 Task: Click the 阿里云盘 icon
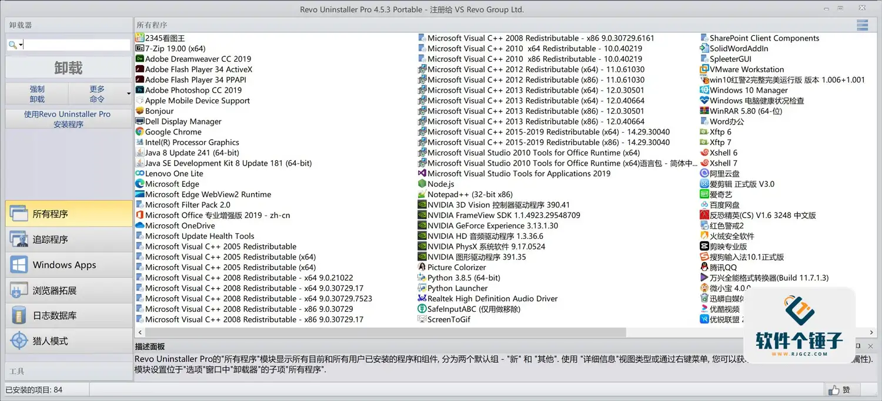point(704,173)
